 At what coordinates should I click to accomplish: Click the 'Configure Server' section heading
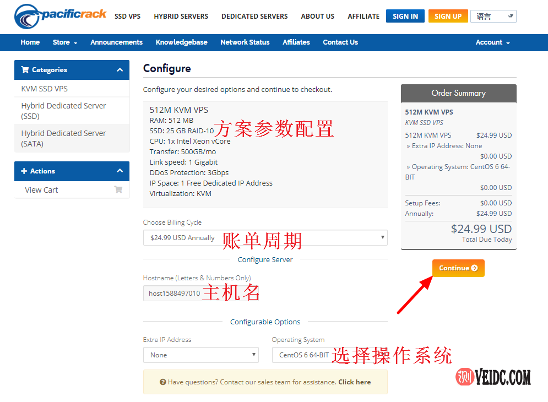click(265, 260)
